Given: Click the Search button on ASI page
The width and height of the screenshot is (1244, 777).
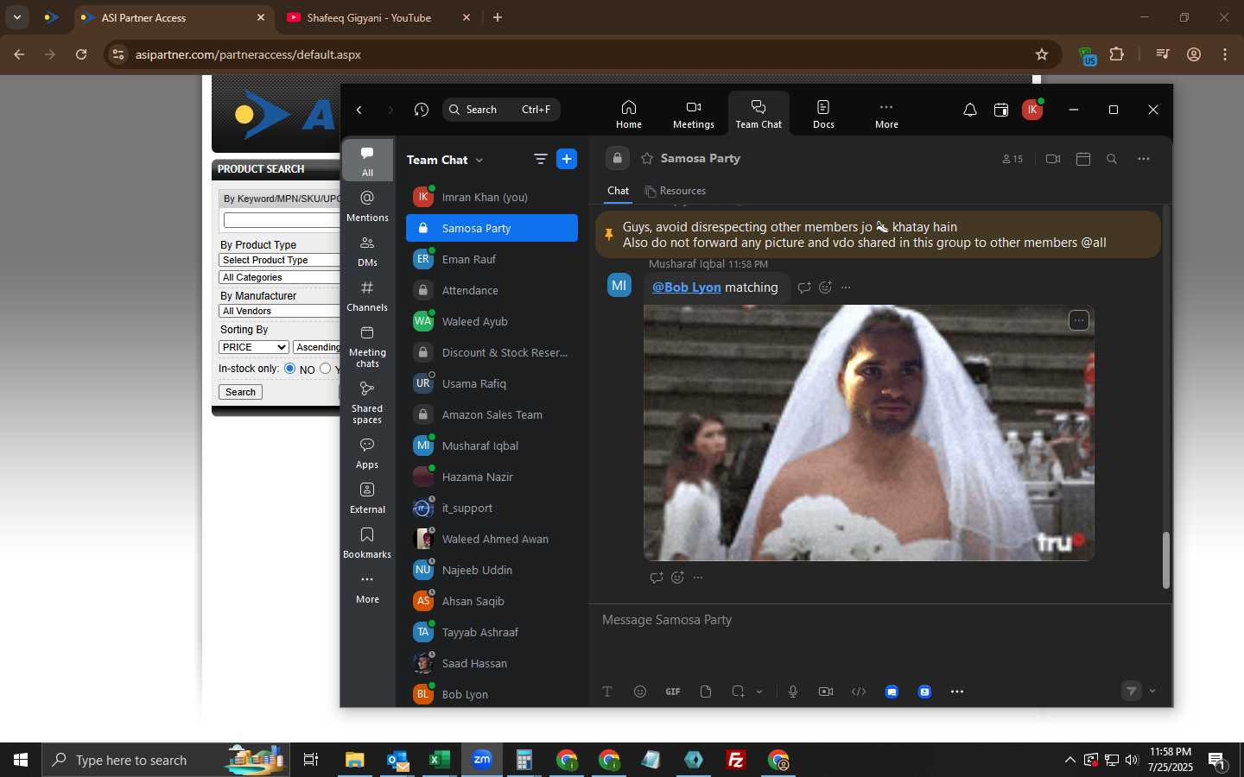Looking at the screenshot, I should tap(240, 392).
